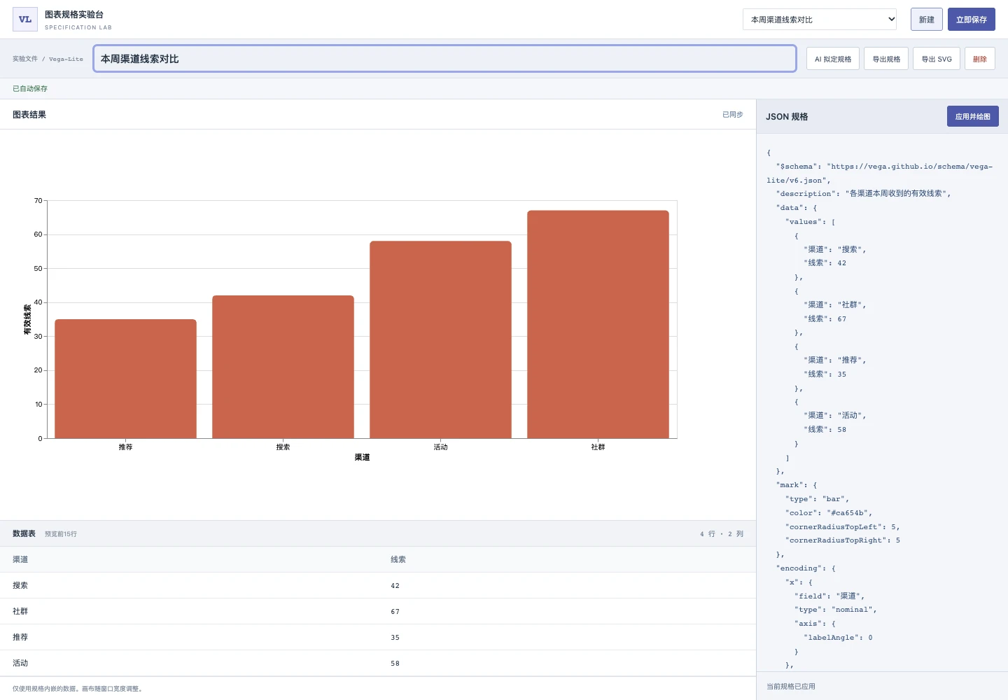This screenshot has width=1008, height=700.
Task: Click the 数据表 section heading
Action: [x=24, y=533]
